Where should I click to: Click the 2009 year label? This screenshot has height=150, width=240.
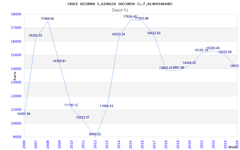(x=59, y=144)
